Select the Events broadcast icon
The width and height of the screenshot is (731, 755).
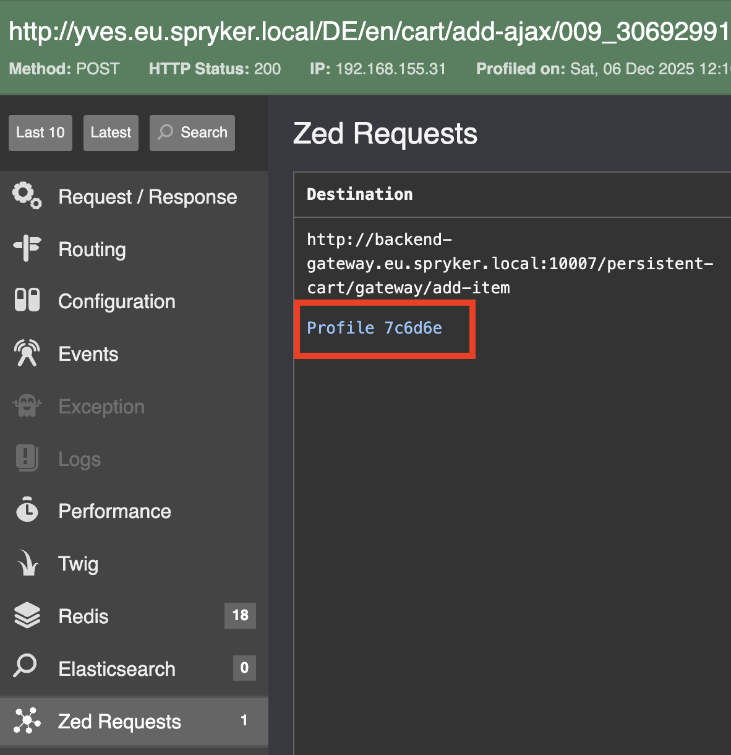coord(26,353)
